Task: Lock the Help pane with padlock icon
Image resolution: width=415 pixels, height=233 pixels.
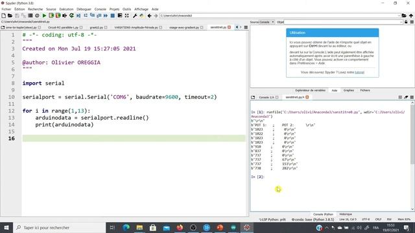Action: pos(406,22)
